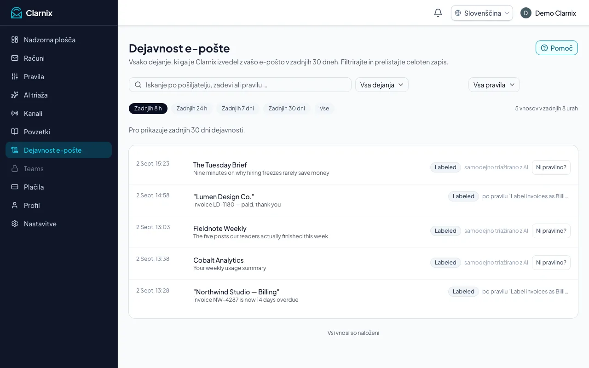Select the Zadnjih 24 h time filter
589x368 pixels.
click(x=192, y=109)
